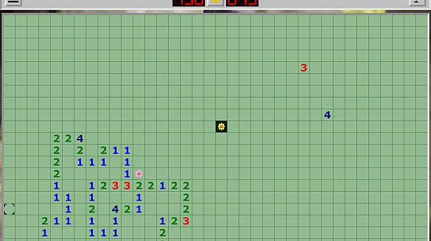Screen dimensions: 431x241
Task: Click the dark blue 4 ending the 2 2 4 row
Action: (80, 139)
